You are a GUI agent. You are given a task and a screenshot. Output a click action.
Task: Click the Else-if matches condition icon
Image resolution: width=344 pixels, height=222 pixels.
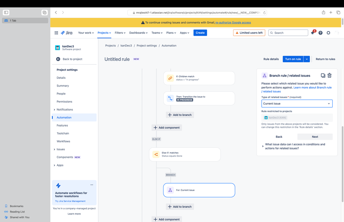tap(156, 154)
